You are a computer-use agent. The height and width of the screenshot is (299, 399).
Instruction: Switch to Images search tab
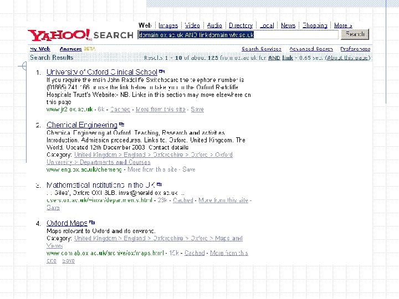pyautogui.click(x=168, y=25)
